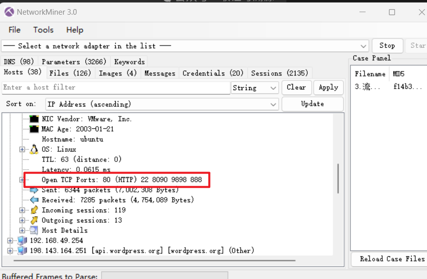This screenshot has width=427, height=279.
Task: Select the Latency: 0.0615 ms row
Action: tap(76, 169)
